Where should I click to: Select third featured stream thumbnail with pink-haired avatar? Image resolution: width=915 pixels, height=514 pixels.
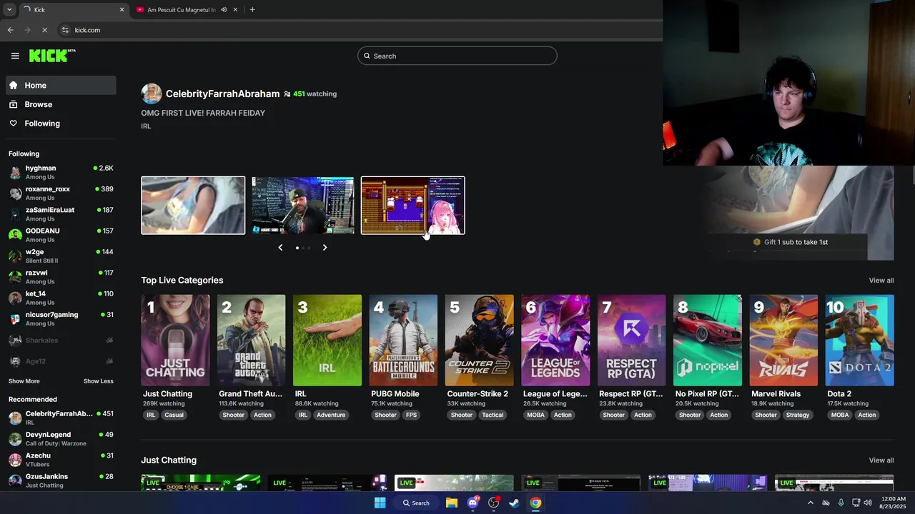[x=413, y=205]
